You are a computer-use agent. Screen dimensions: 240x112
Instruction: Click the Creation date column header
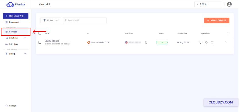click(x=182, y=33)
